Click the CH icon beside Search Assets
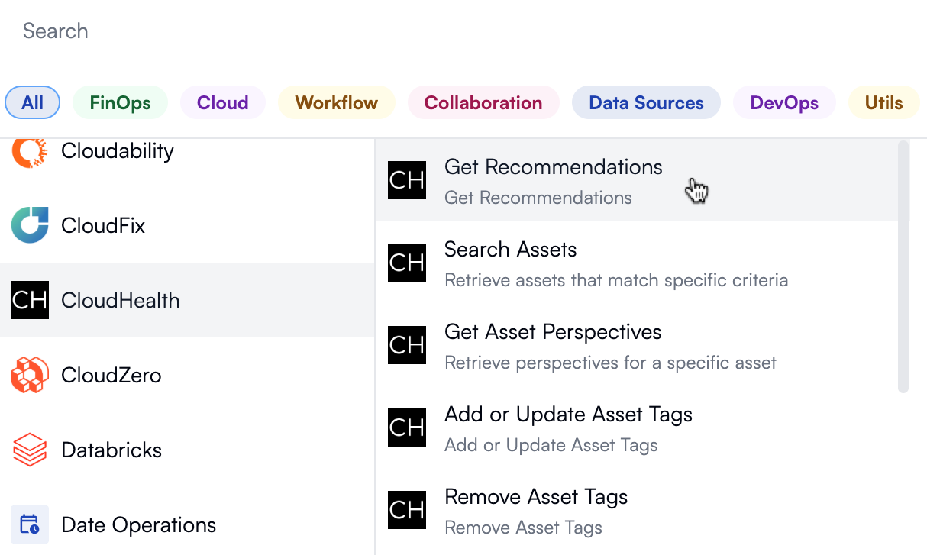The height and width of the screenshot is (555, 927). tap(407, 263)
